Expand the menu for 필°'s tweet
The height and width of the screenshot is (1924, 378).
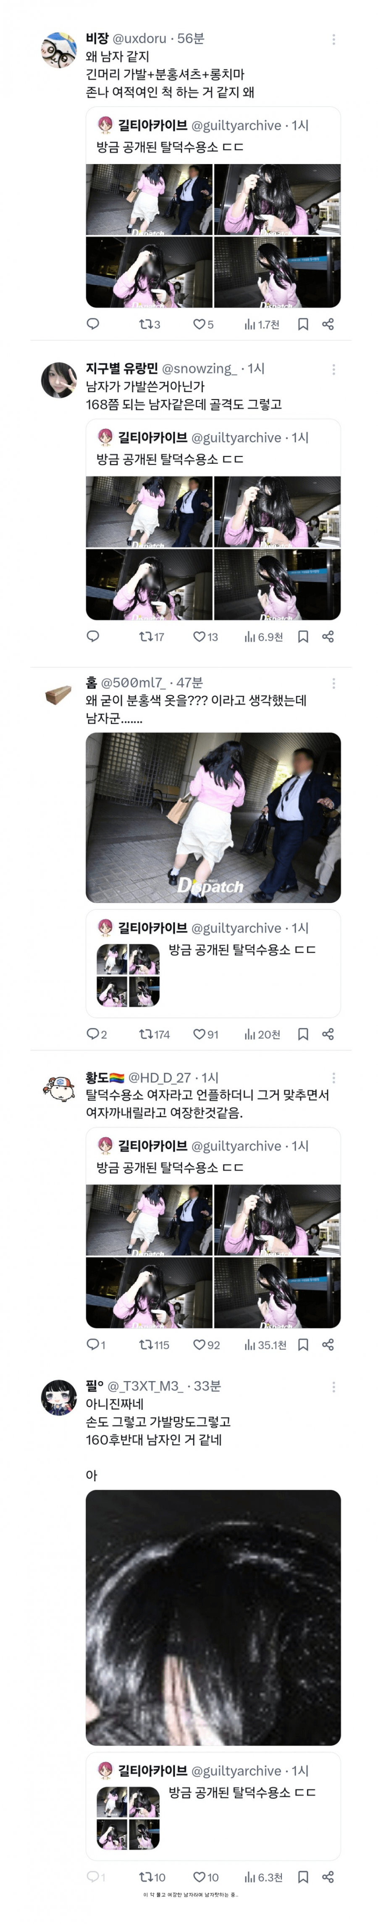pos(333,1385)
